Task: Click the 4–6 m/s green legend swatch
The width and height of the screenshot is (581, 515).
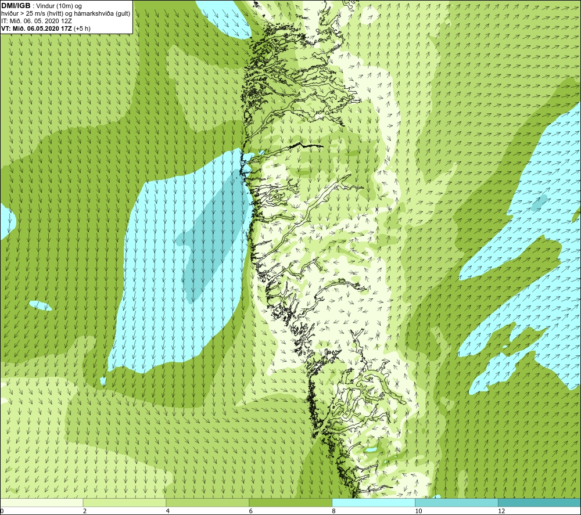Action: click(x=207, y=503)
